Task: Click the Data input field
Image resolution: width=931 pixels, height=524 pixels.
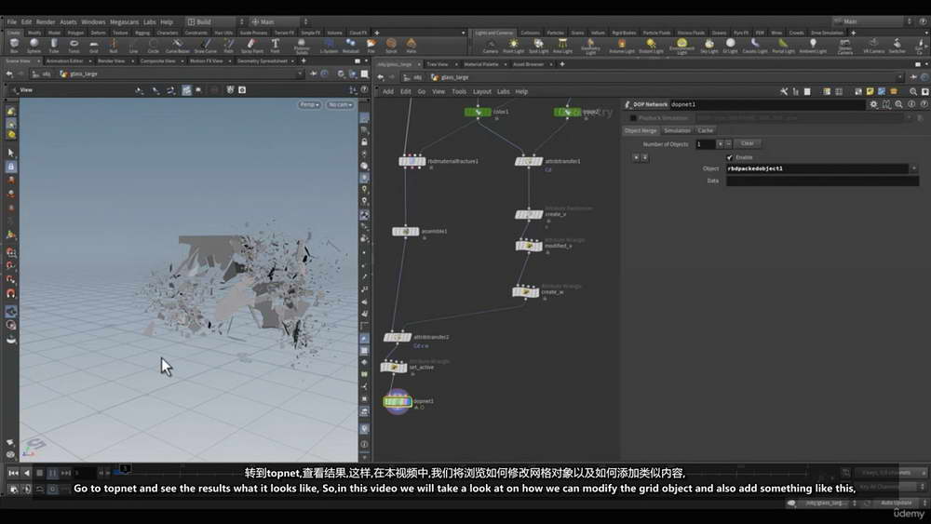Action: coord(822,181)
